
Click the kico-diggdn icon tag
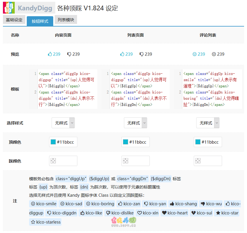coord(61,213)
